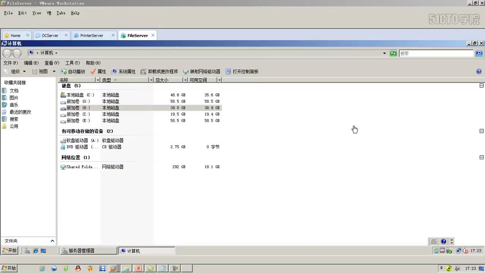This screenshot has width=485, height=273.
Task: Open VMware File menu
Action: pos(8,13)
